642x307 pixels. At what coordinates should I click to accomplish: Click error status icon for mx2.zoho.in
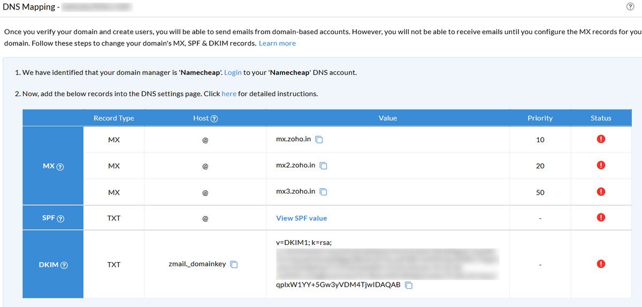tap(601, 165)
